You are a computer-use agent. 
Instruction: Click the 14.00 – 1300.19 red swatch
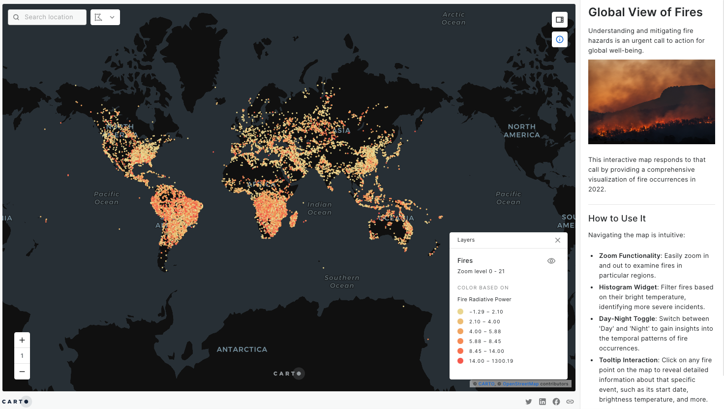[x=460, y=361]
